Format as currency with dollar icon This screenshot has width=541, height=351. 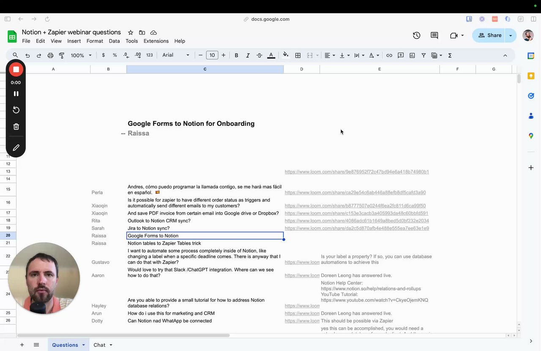(x=104, y=55)
